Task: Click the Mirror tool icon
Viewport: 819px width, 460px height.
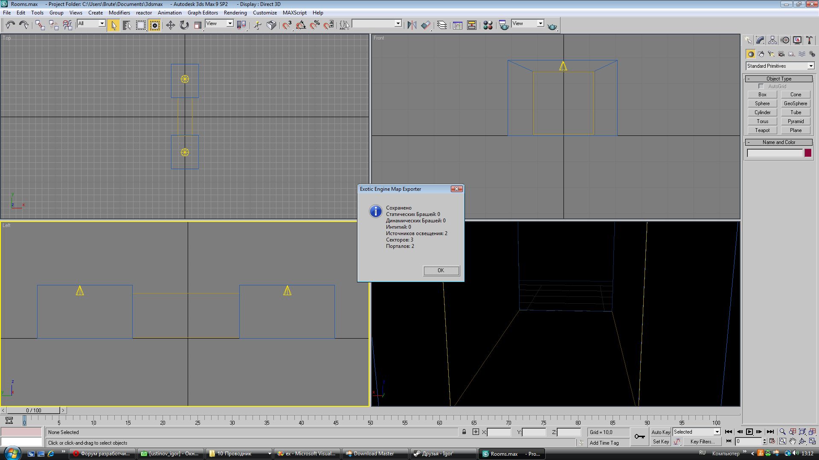Action: point(412,25)
